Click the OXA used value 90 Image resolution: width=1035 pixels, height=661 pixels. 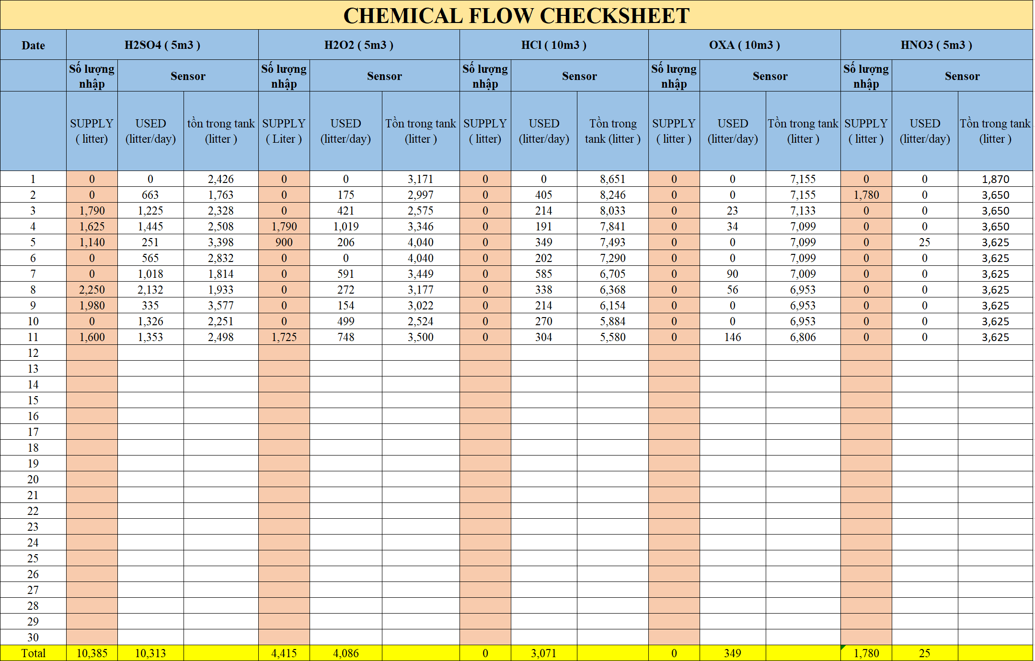click(733, 274)
